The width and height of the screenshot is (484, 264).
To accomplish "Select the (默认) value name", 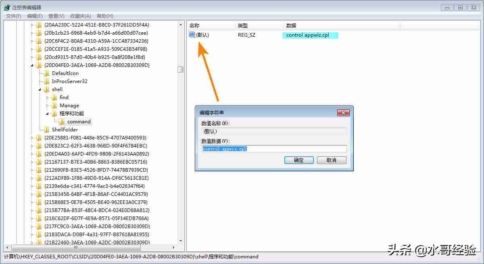I will point(202,35).
